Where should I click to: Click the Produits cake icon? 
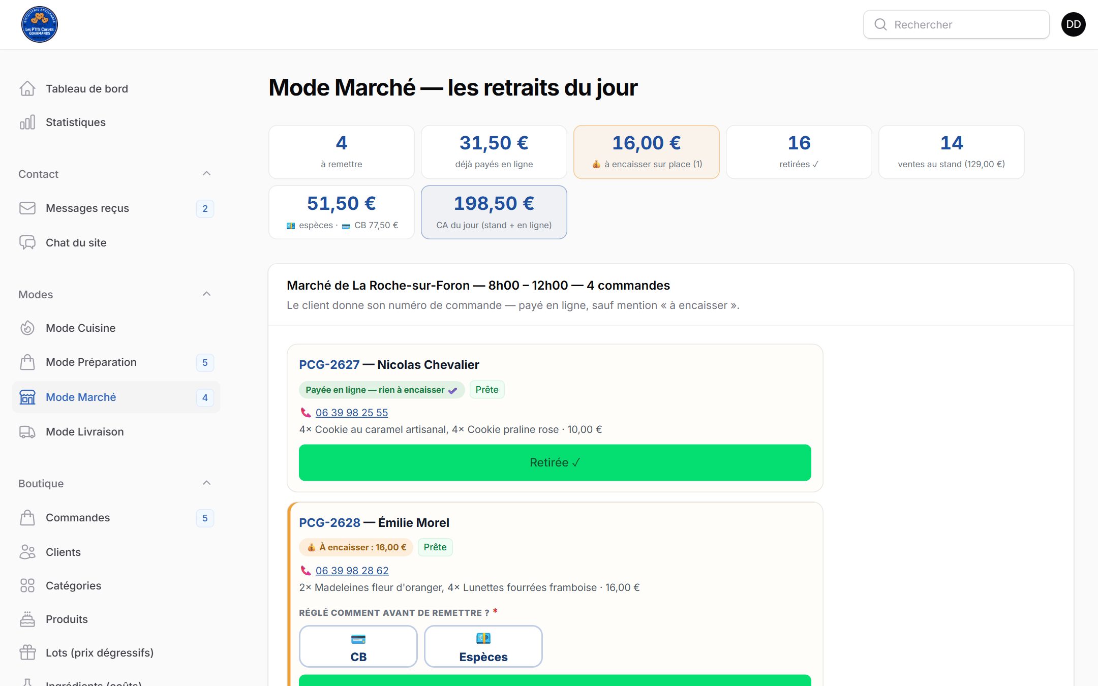click(x=27, y=619)
